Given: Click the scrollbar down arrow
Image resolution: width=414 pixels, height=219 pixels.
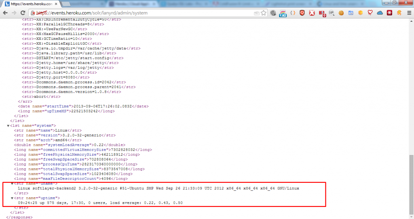Looking at the screenshot, I should tap(411, 217).
